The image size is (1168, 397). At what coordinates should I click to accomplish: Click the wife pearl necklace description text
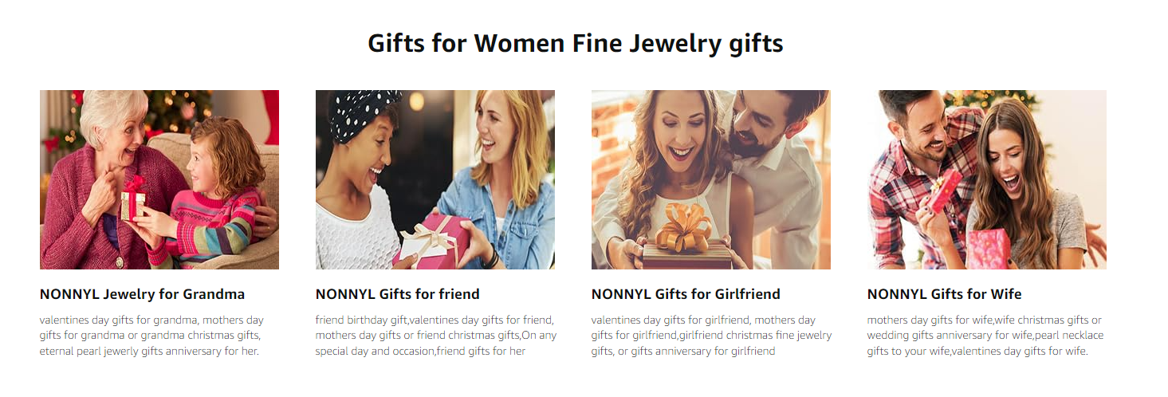(x=985, y=336)
